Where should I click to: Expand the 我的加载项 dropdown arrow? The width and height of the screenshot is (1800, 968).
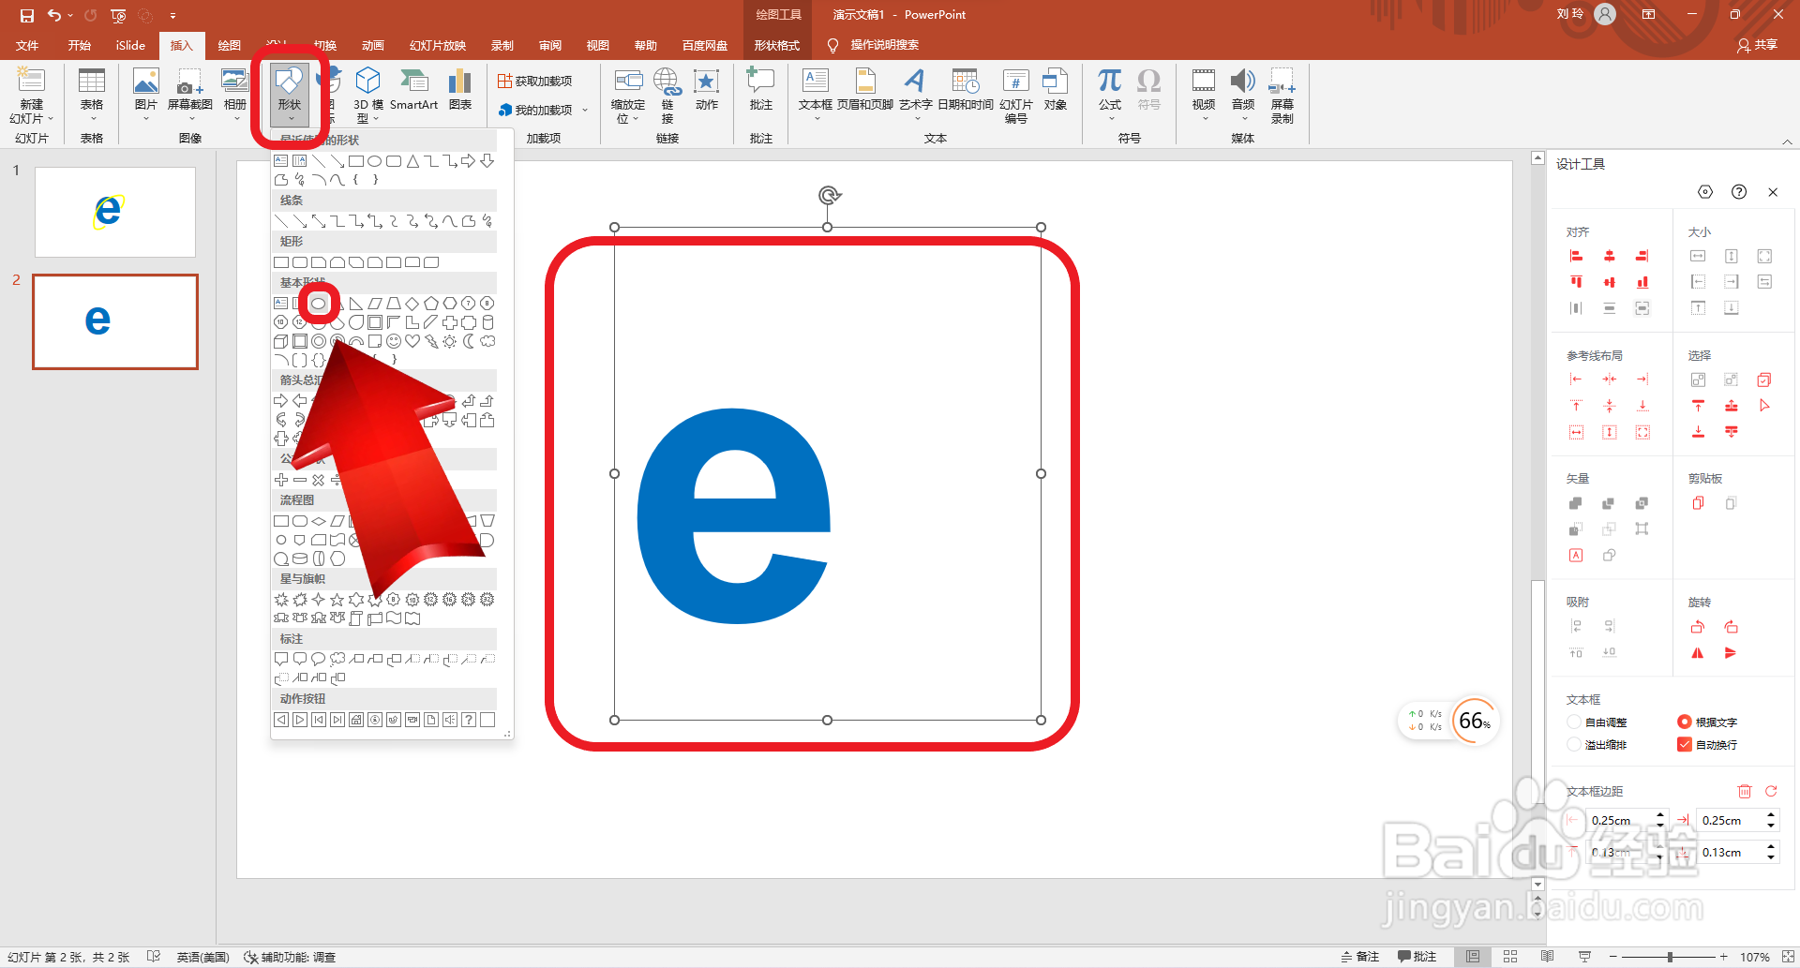click(x=585, y=110)
